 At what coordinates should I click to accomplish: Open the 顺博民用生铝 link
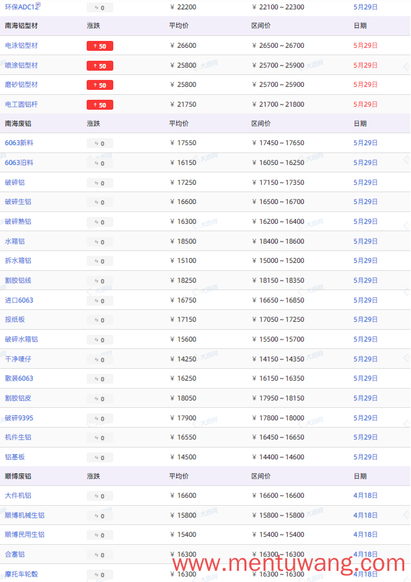coord(25,535)
